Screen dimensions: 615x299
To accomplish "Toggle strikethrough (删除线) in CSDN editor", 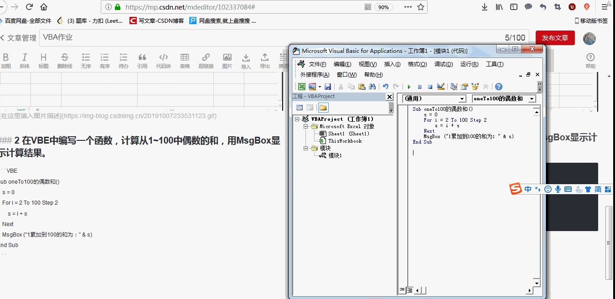I will [x=65, y=61].
